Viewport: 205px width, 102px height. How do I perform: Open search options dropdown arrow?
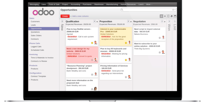pos(175,10)
